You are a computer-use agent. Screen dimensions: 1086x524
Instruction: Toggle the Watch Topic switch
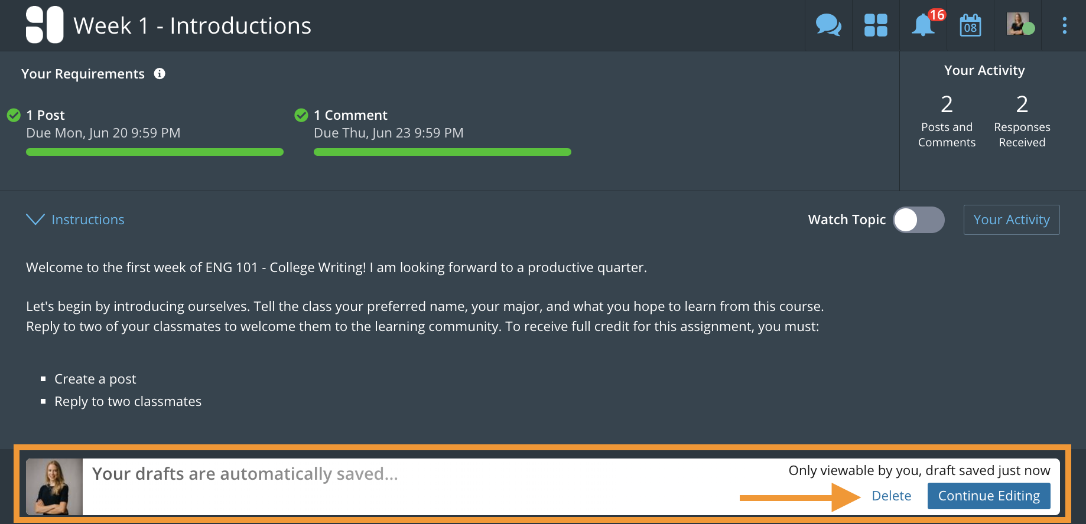pos(918,220)
